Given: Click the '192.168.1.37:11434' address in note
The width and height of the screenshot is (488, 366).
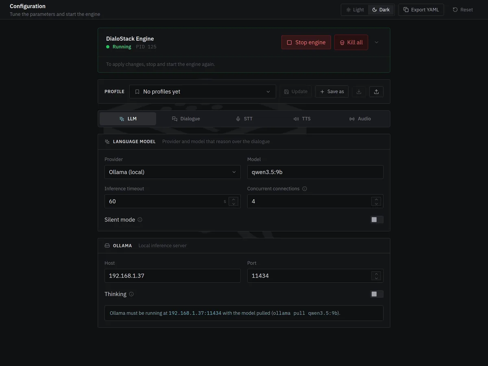Looking at the screenshot, I should tap(195, 313).
